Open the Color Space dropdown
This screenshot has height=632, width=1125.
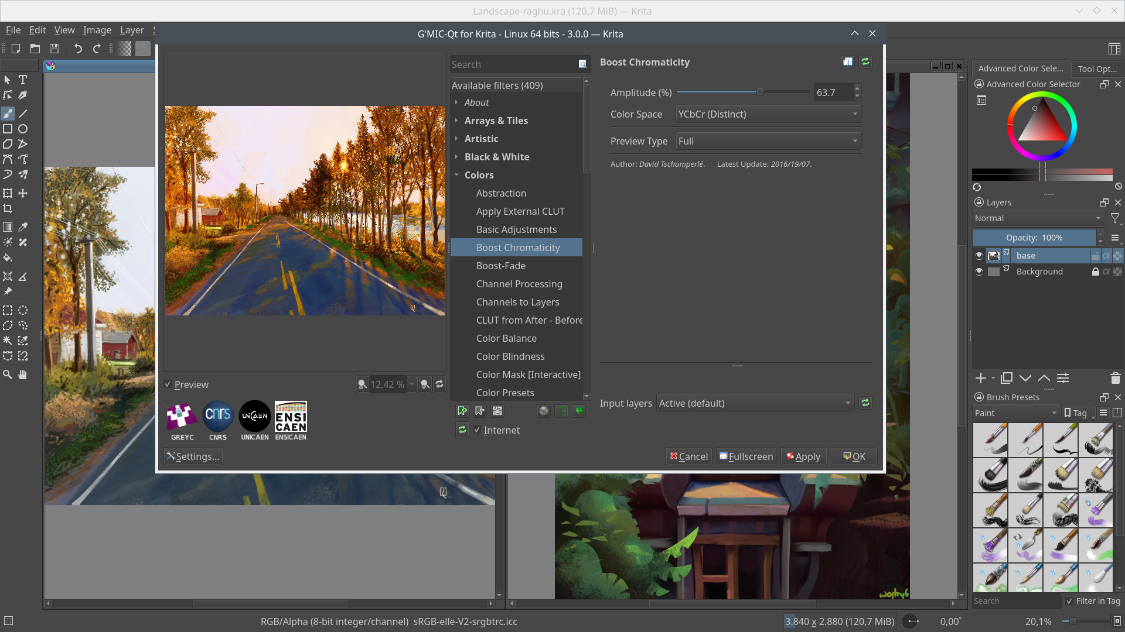767,114
